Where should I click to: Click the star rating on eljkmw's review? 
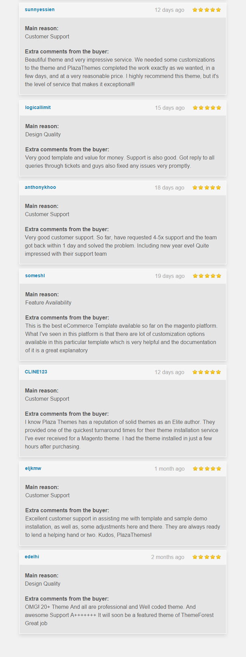(207, 468)
